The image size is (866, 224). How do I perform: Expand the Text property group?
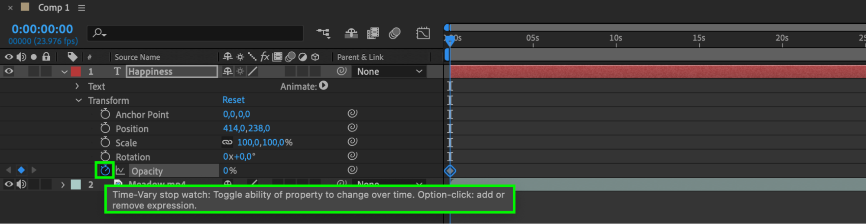pyautogui.click(x=77, y=86)
